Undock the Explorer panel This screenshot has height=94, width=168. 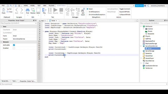click(x=165, y=20)
